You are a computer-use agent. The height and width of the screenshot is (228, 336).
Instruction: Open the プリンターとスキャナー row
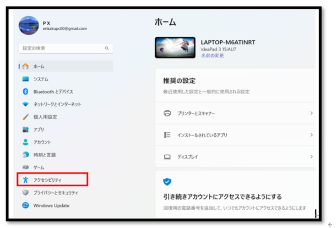click(x=235, y=113)
